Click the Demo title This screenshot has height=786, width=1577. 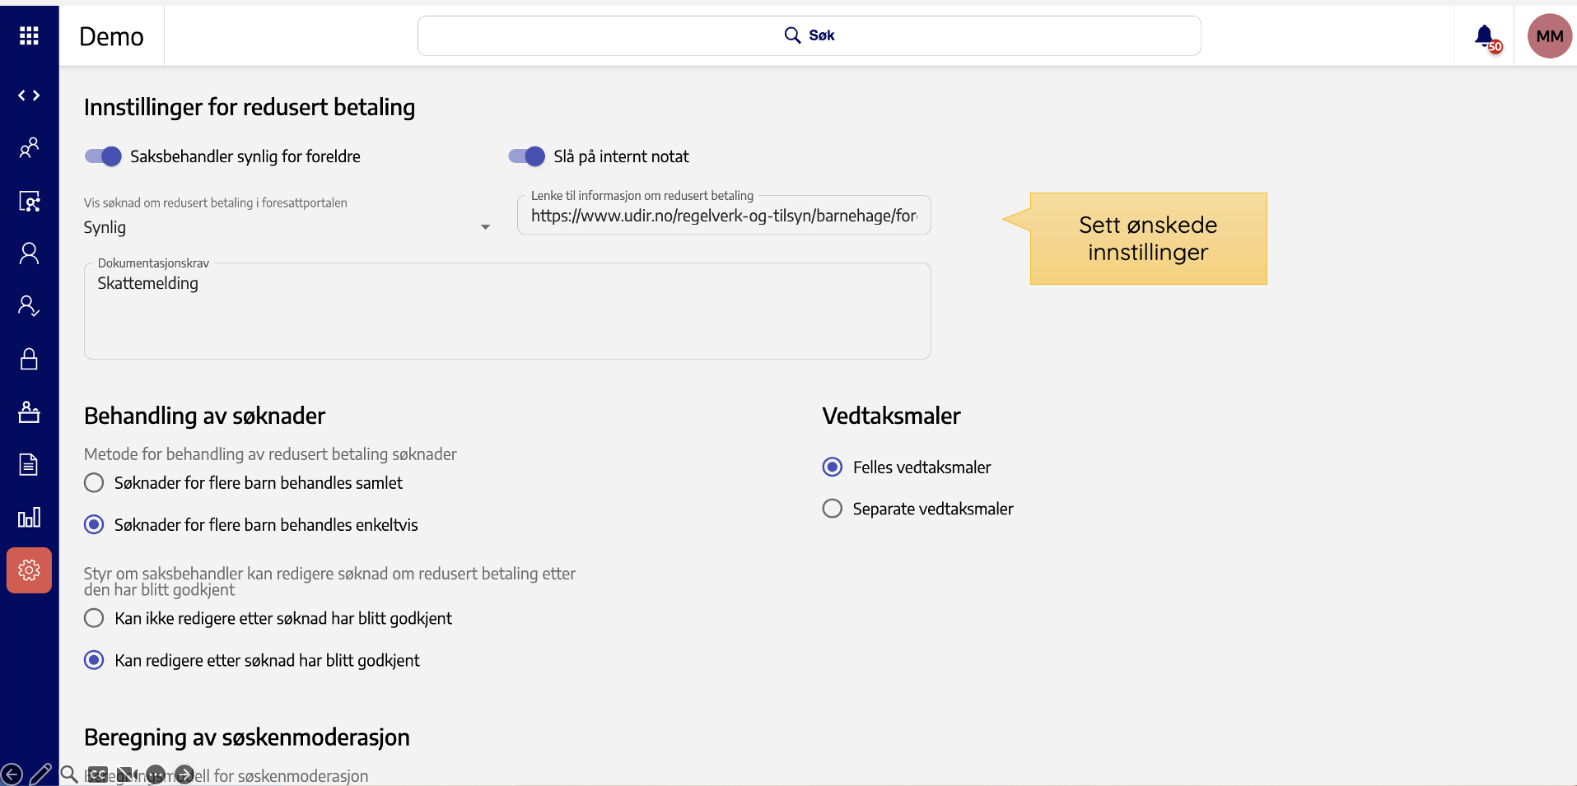[x=111, y=36]
